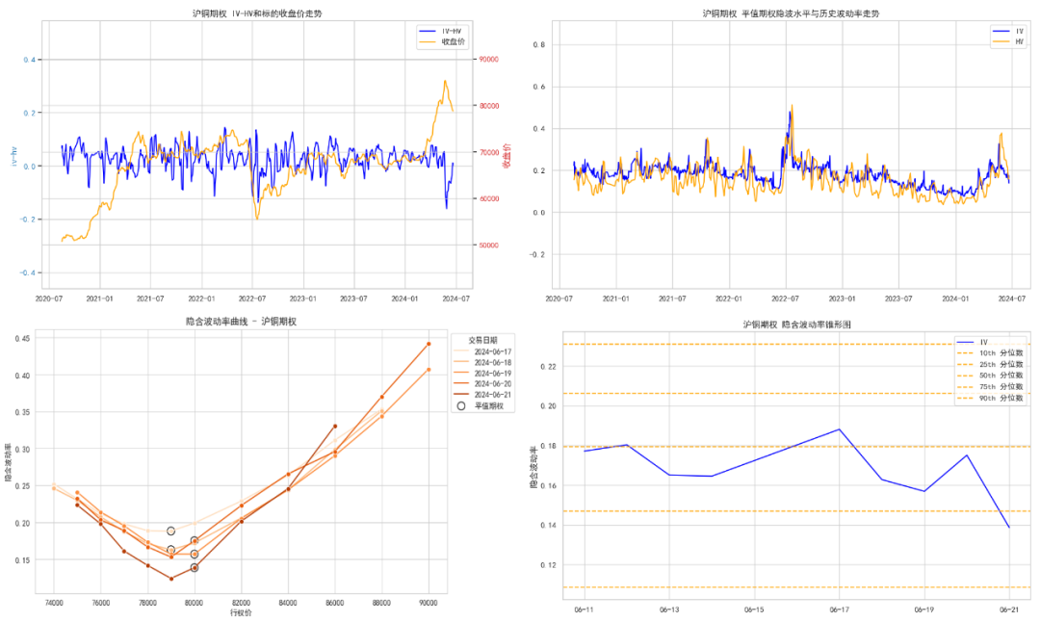Click the '0.45' tick in the volatility curve chart

[22, 339]
